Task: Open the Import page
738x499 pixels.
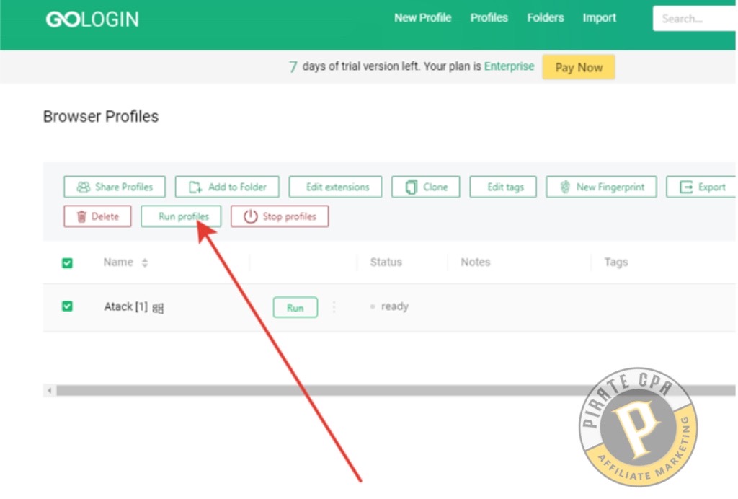Action: (x=599, y=18)
